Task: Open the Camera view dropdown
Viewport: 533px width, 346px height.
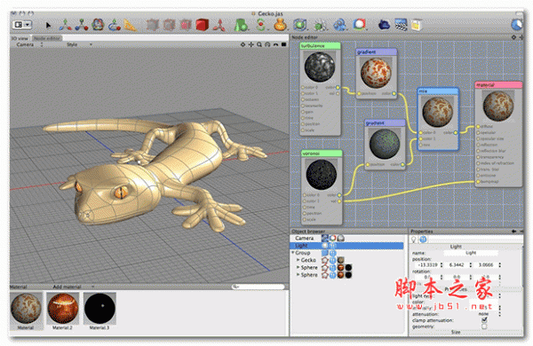Action: pos(29,44)
